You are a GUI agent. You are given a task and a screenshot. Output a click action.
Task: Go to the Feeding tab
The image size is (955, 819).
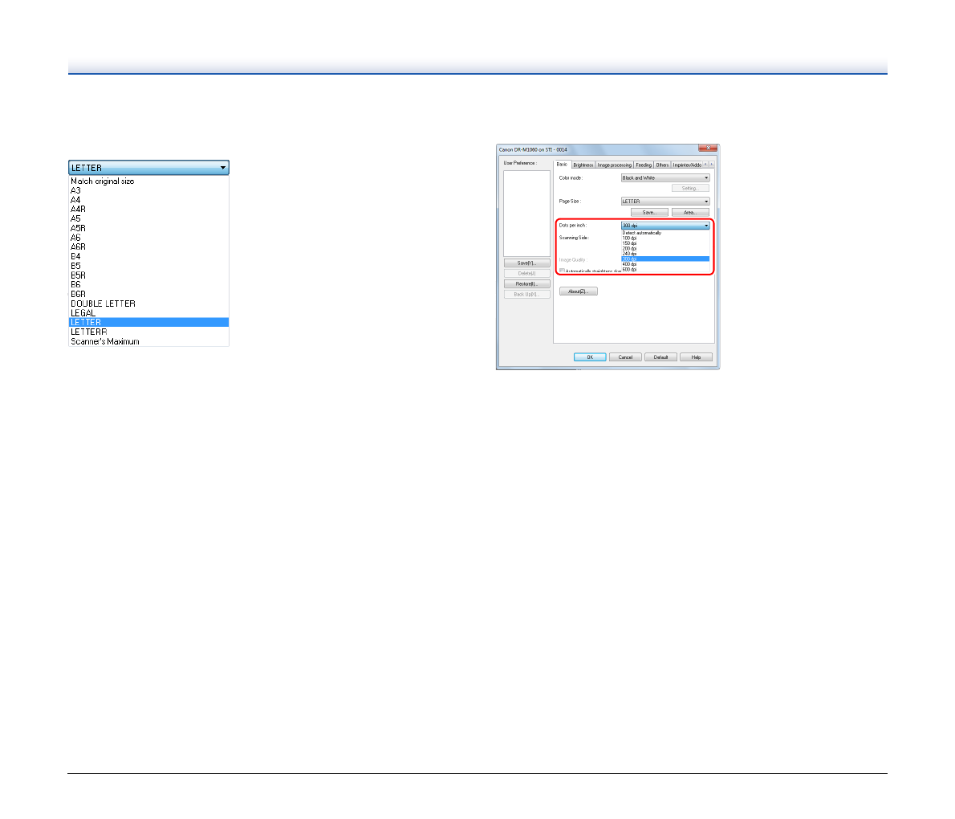644,165
